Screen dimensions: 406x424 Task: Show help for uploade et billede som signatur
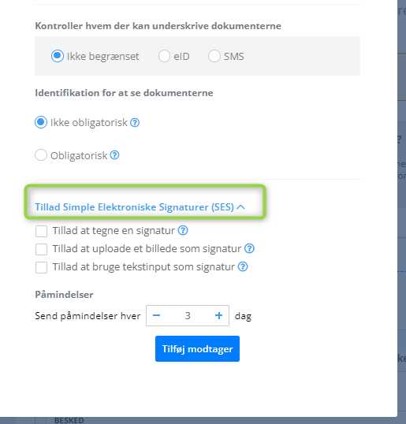[249, 248]
